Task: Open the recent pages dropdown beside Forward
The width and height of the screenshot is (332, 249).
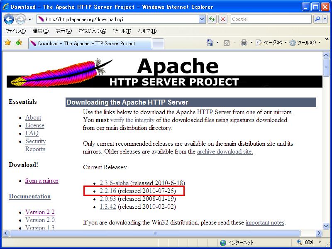Action: click(29, 20)
